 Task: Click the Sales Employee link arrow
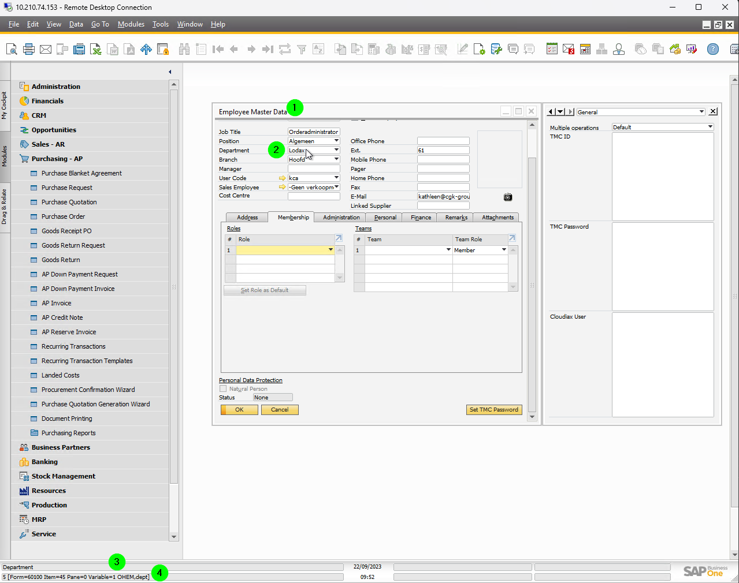[x=282, y=187]
